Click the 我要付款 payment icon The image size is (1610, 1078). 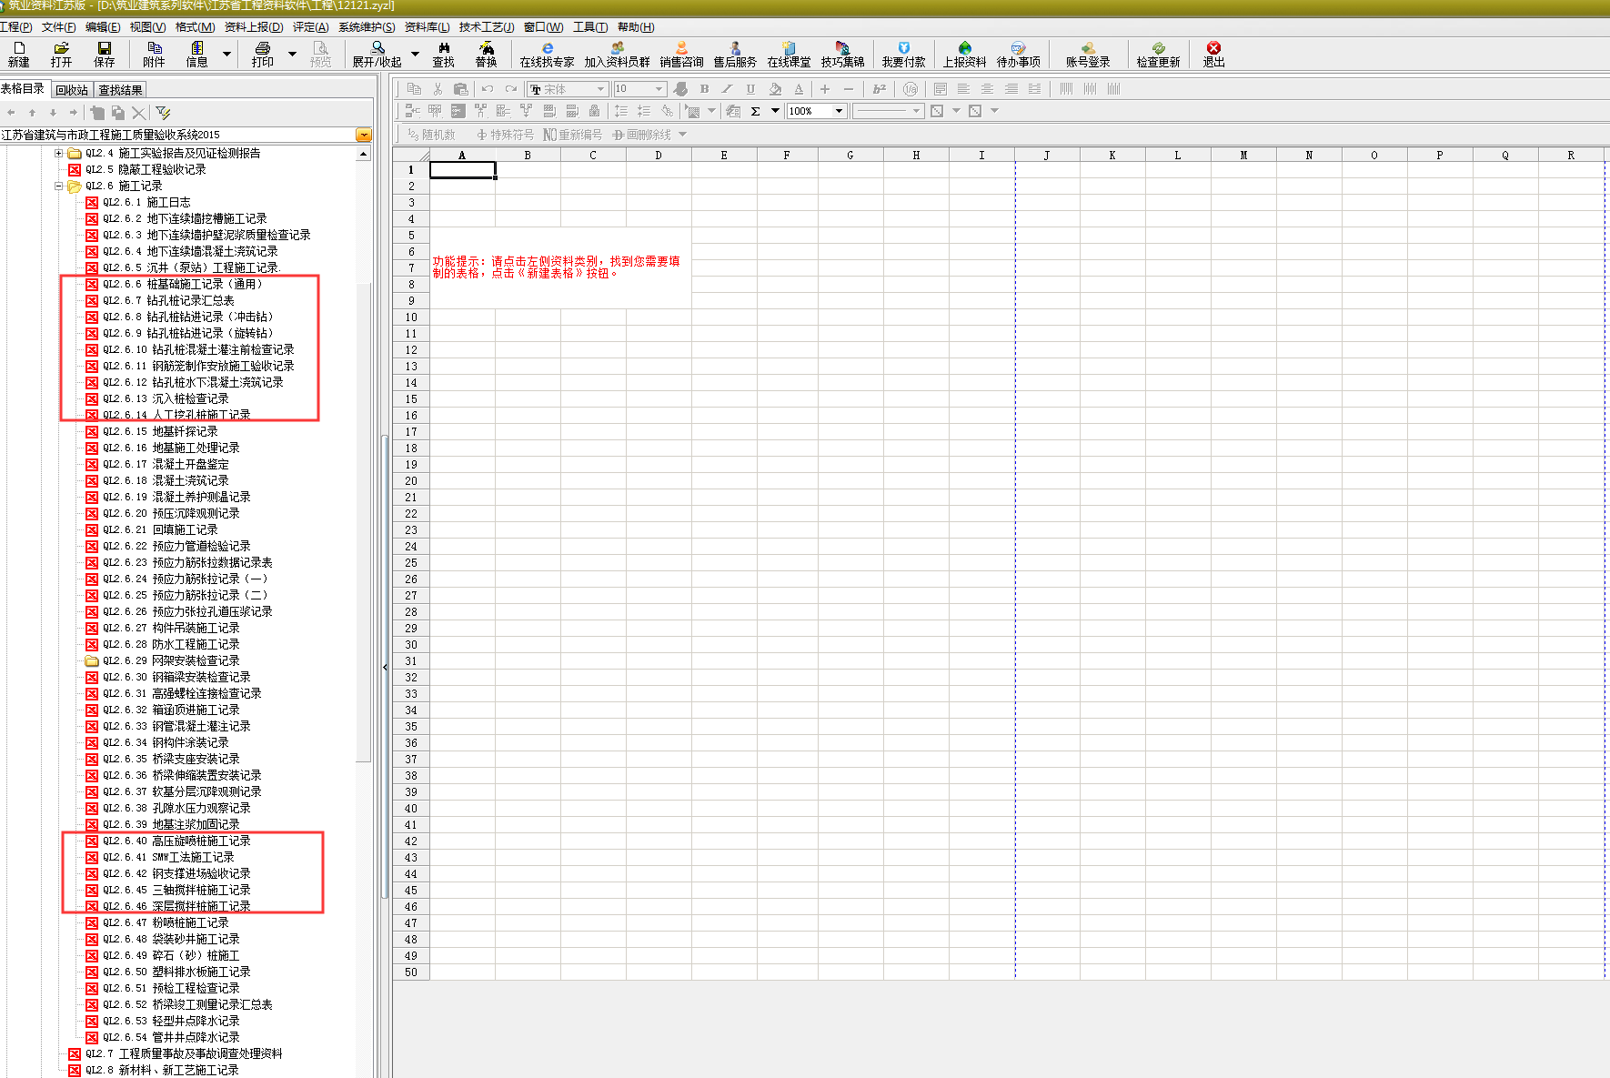[x=903, y=55]
